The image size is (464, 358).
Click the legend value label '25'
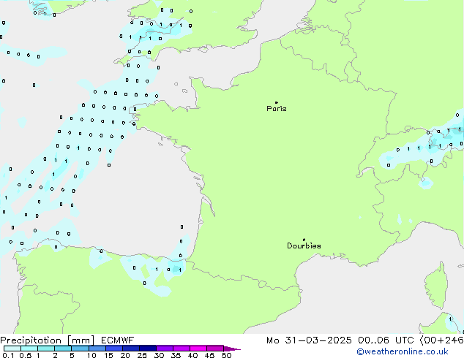[x=142, y=355]
